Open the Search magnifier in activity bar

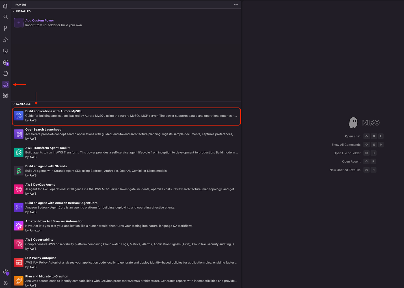click(5, 17)
